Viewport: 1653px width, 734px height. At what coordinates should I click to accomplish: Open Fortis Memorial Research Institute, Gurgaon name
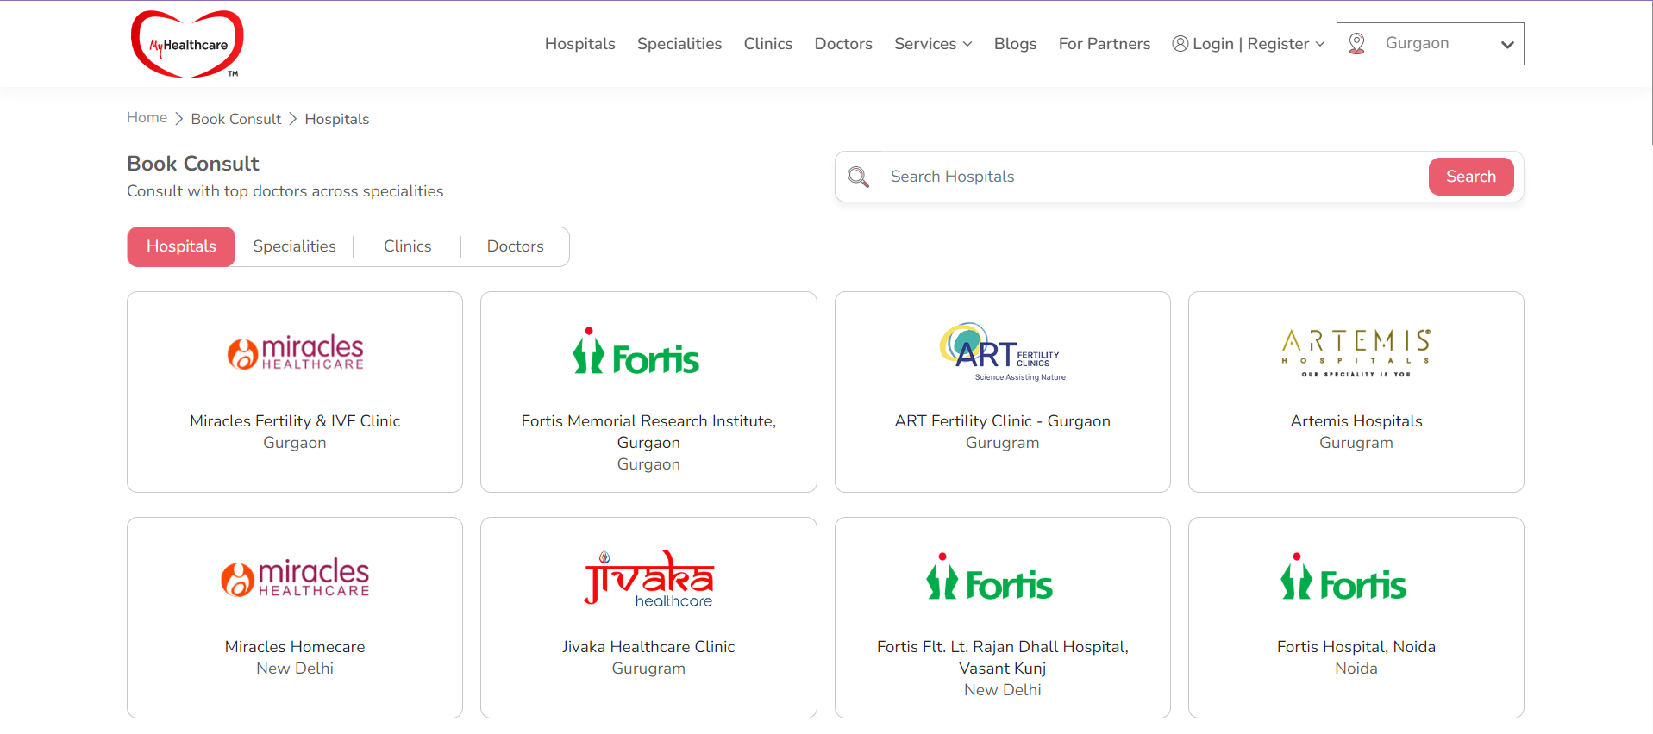tap(648, 432)
